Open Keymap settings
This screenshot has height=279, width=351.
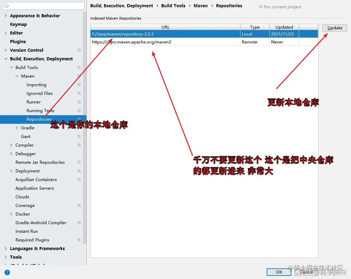[x=18, y=24]
